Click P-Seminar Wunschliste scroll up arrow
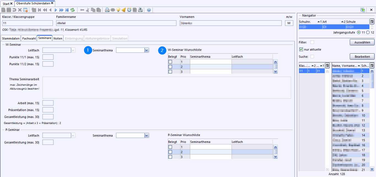 [275, 147]
